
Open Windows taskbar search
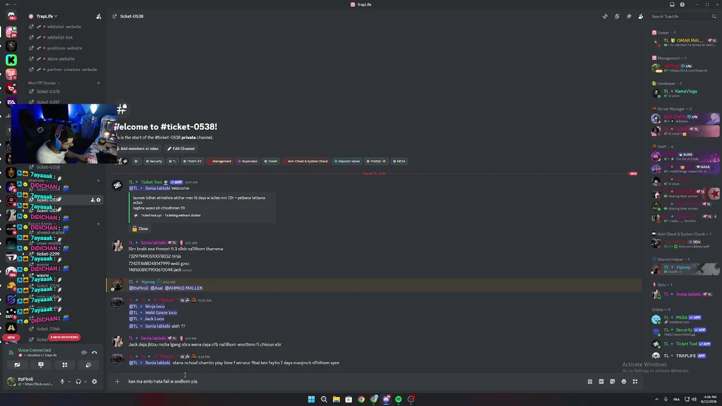coord(324,399)
